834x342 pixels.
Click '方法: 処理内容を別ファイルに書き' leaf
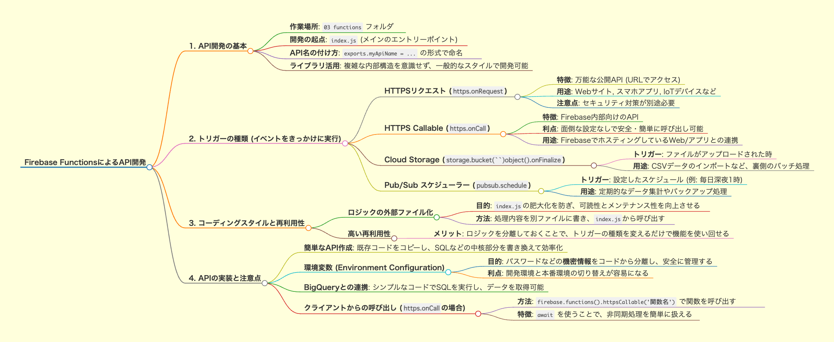click(x=570, y=218)
